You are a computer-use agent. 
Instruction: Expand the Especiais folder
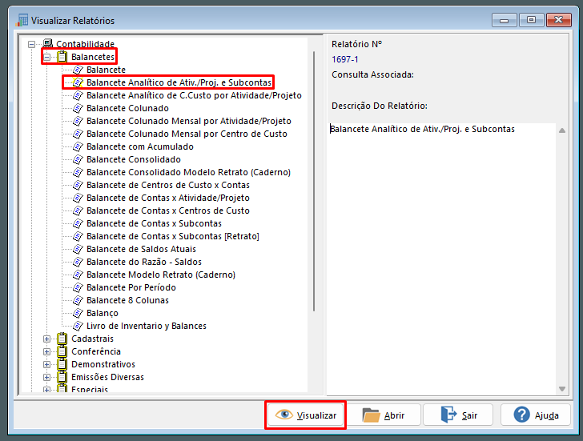[x=46, y=390]
